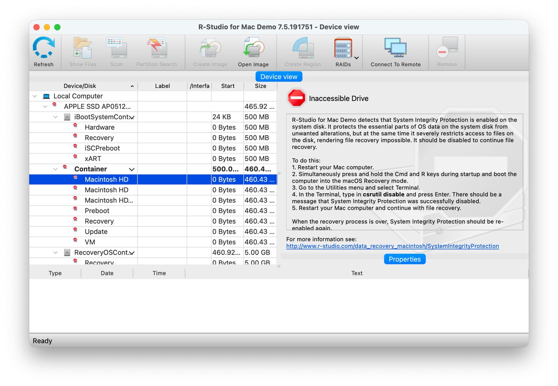Click the Connect To Remote icon

[x=395, y=48]
